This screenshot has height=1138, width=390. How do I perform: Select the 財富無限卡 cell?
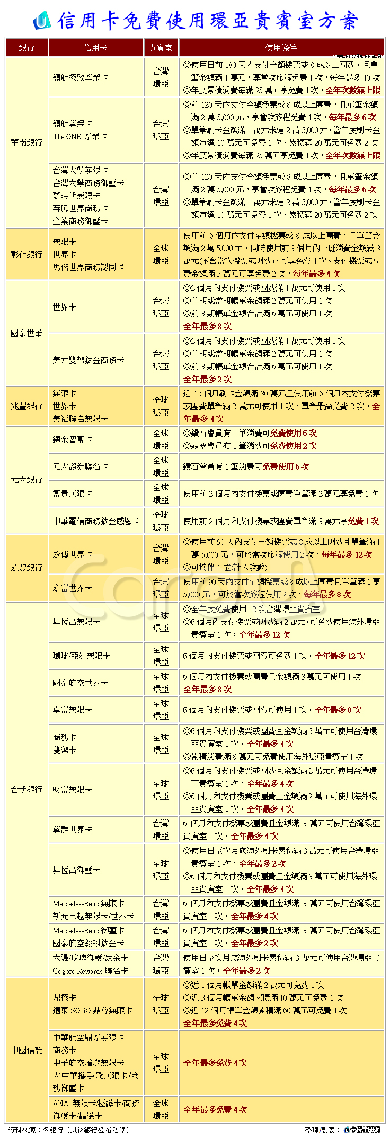(x=96, y=790)
